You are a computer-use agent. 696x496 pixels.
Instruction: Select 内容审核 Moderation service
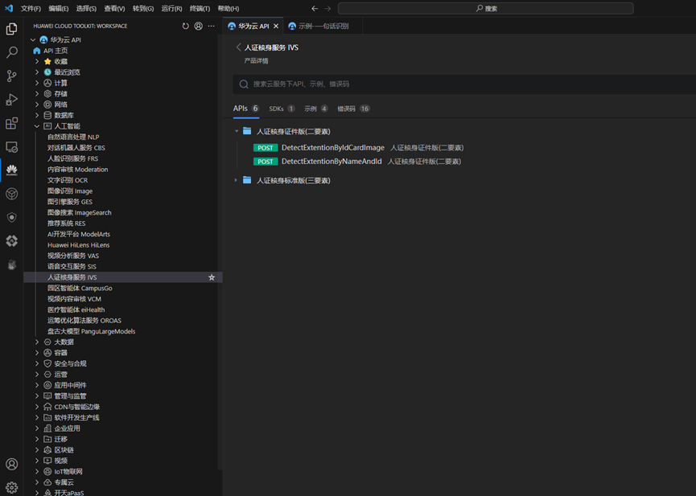(78, 170)
